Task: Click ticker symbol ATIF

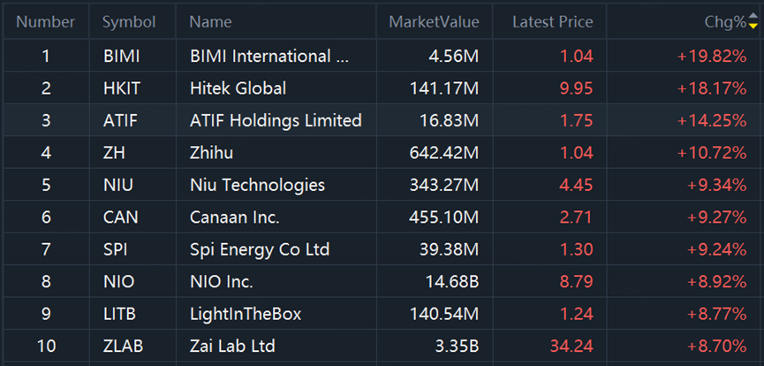Action: point(120,121)
